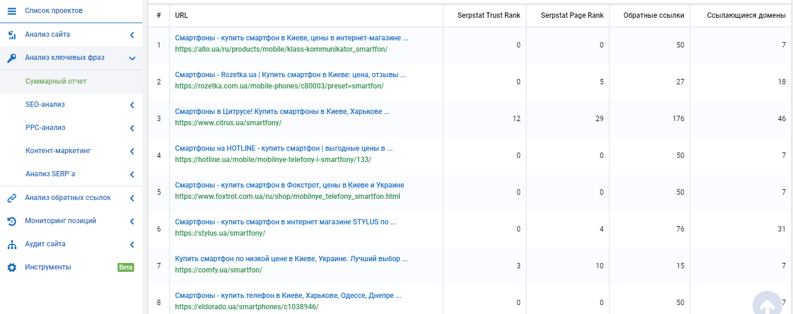Click referring domains value 31
The image size is (793, 314).
point(782,229)
